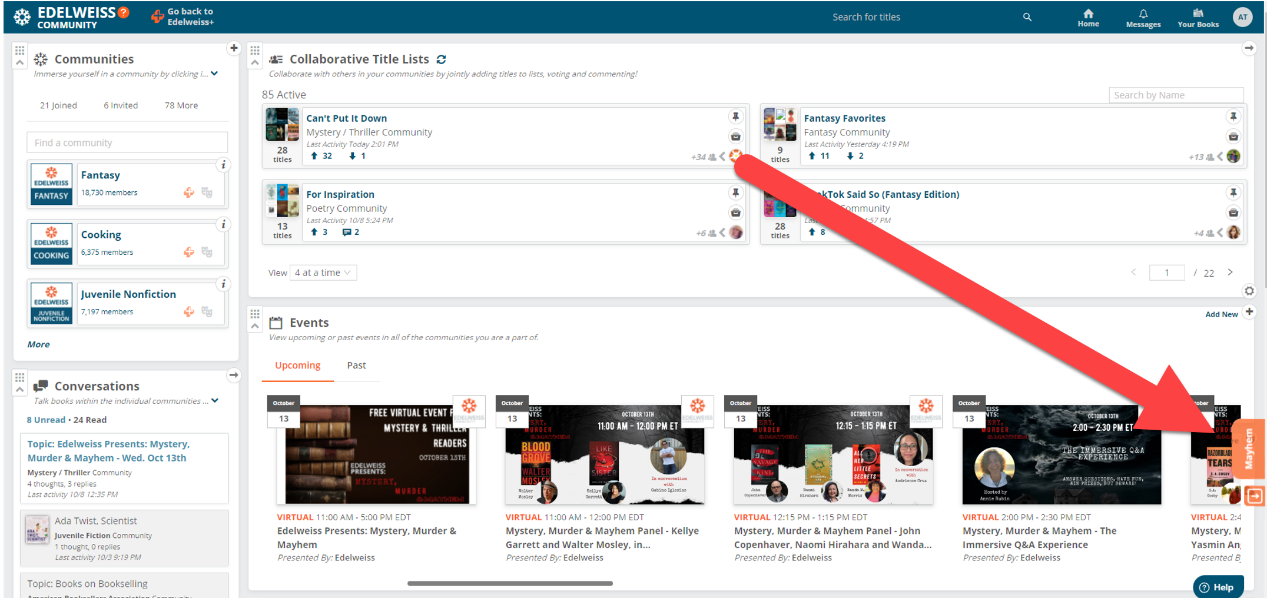This screenshot has width=1267, height=598.
Task: Archive the Fantasy Favorites list
Action: (x=1233, y=137)
